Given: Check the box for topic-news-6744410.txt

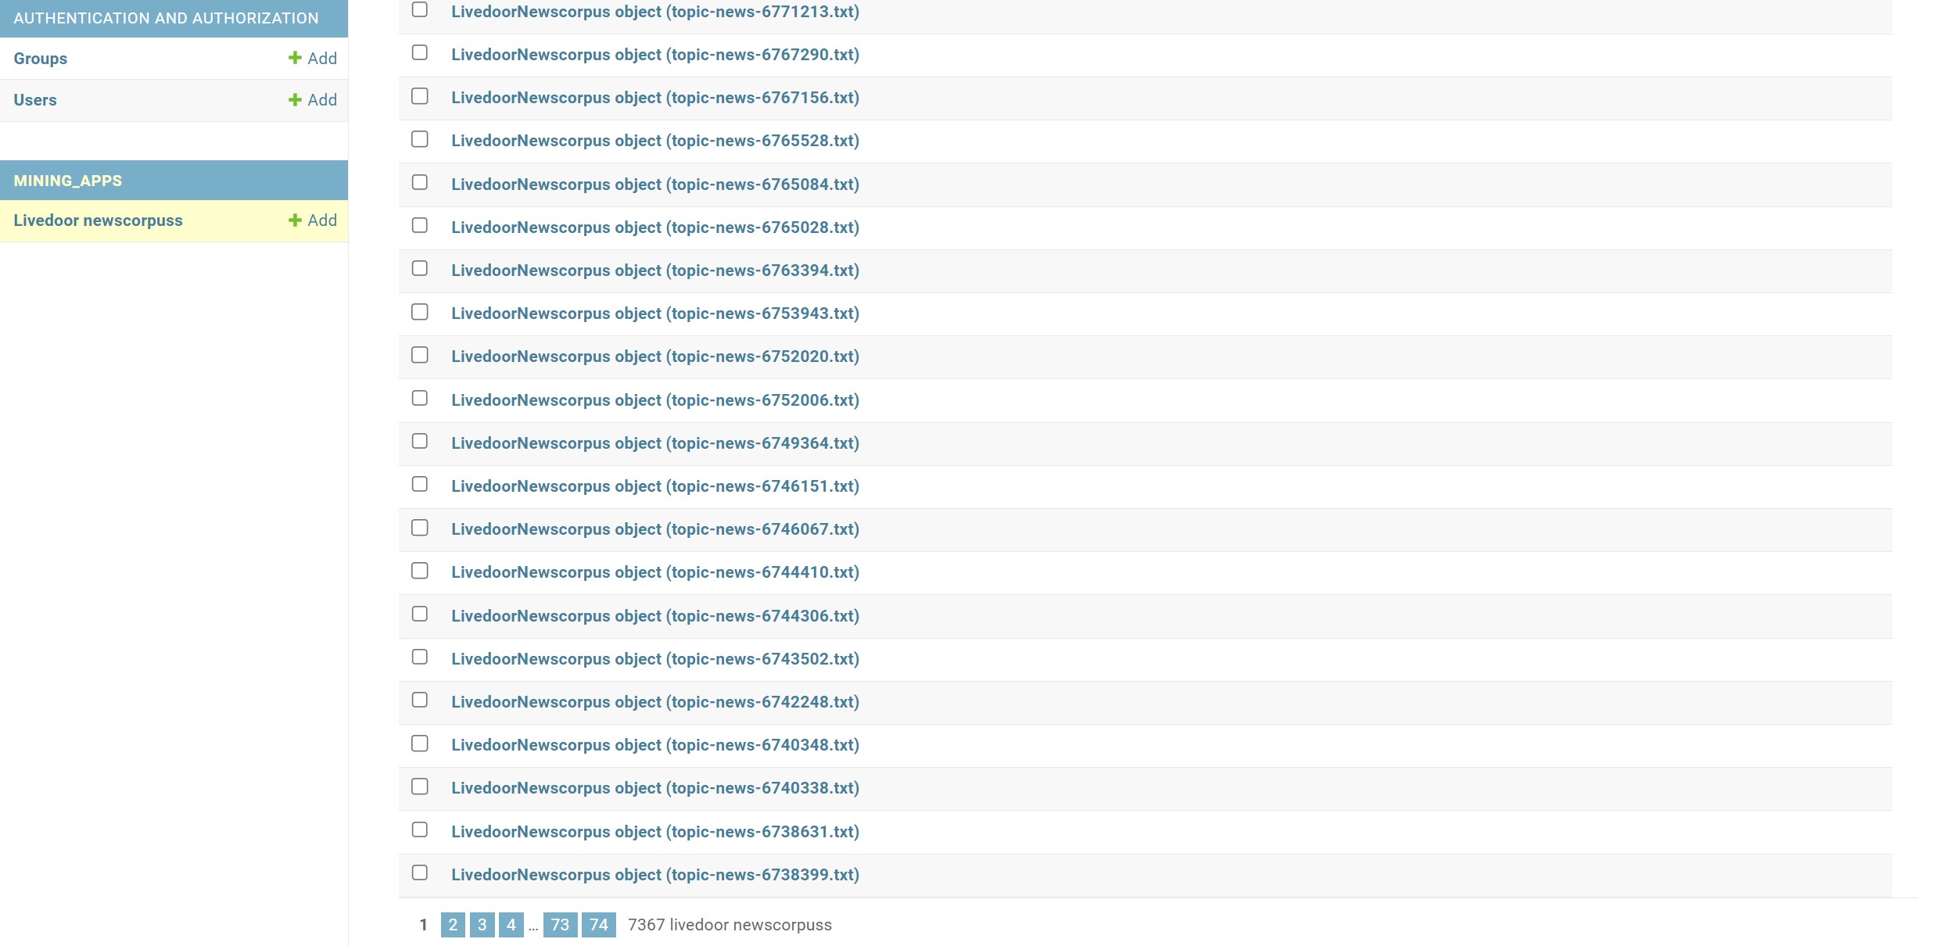Looking at the screenshot, I should 420,571.
